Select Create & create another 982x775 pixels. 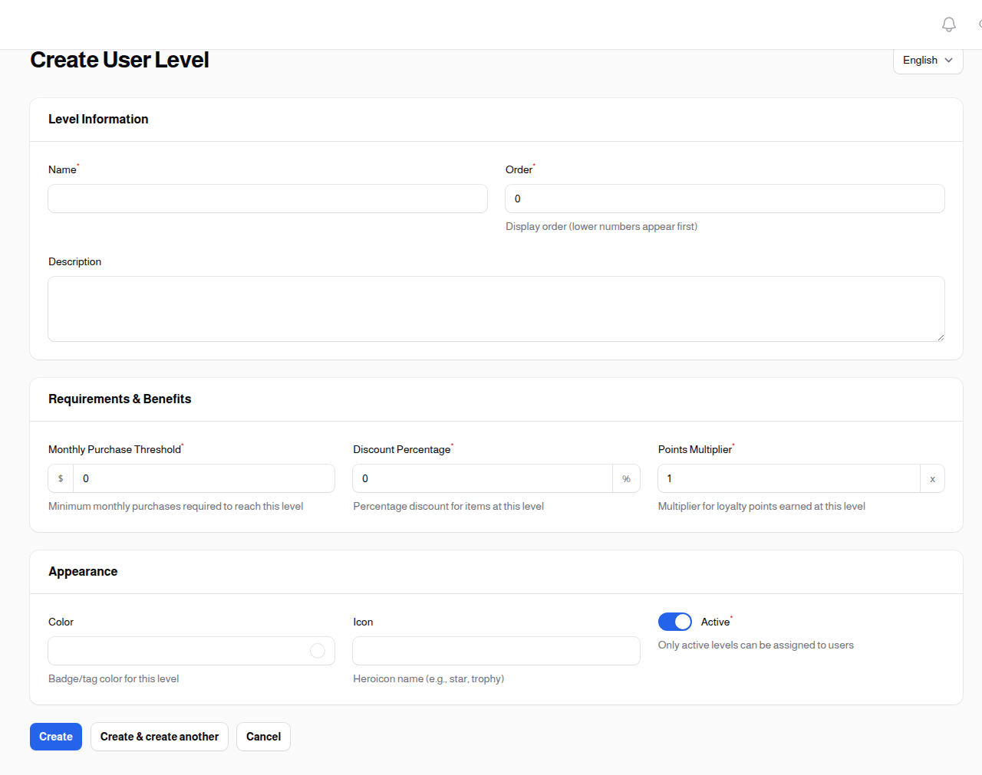(x=159, y=736)
